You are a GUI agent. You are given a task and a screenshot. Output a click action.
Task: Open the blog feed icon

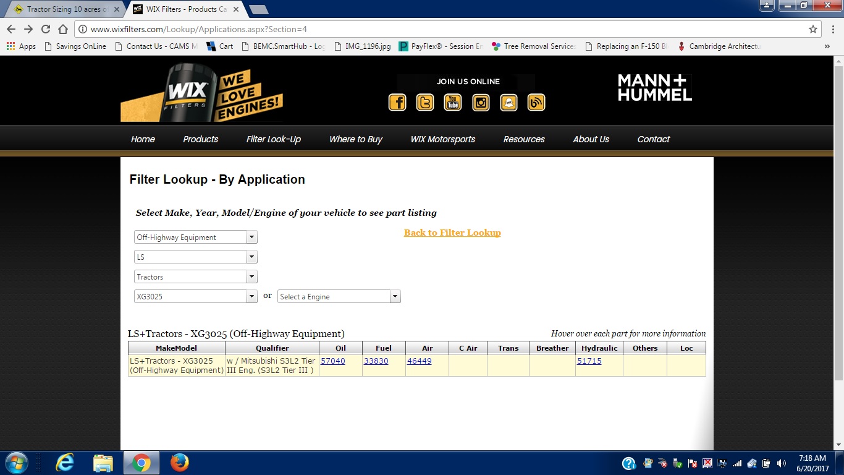(x=536, y=102)
